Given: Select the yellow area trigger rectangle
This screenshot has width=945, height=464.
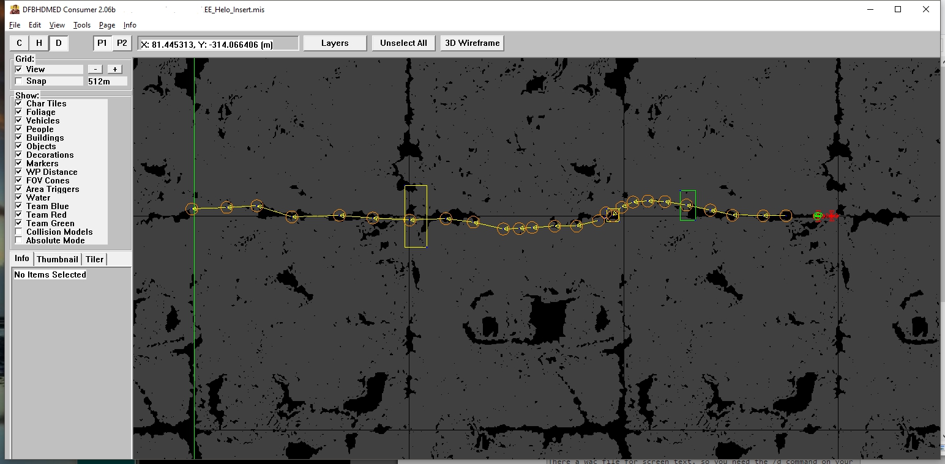Looking at the screenshot, I should (416, 216).
